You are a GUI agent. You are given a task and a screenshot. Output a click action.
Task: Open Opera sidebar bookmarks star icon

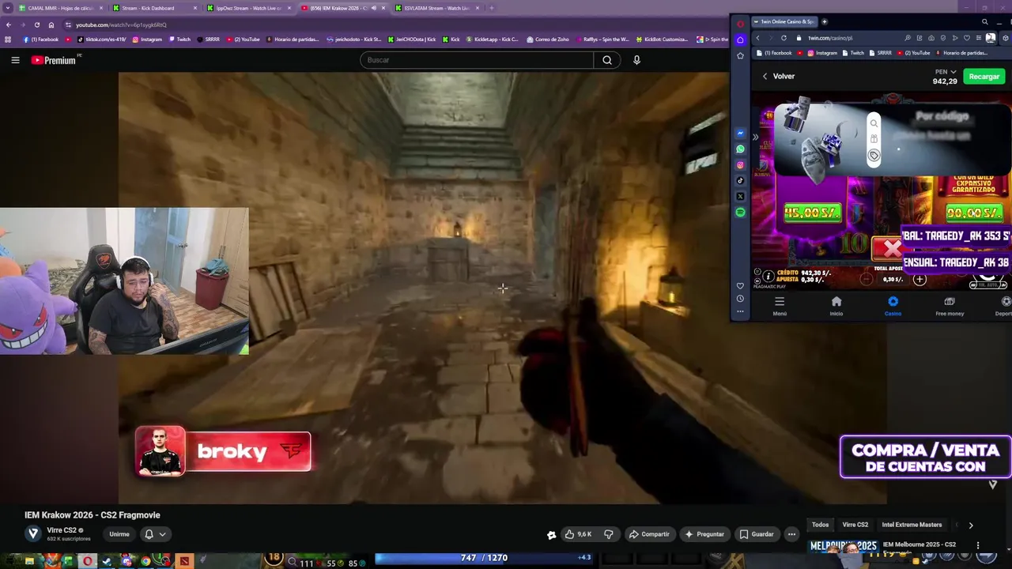point(740,55)
